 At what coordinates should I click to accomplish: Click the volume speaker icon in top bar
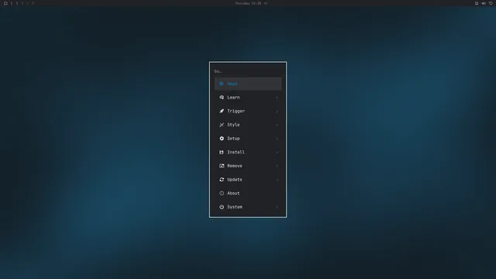pos(484,3)
